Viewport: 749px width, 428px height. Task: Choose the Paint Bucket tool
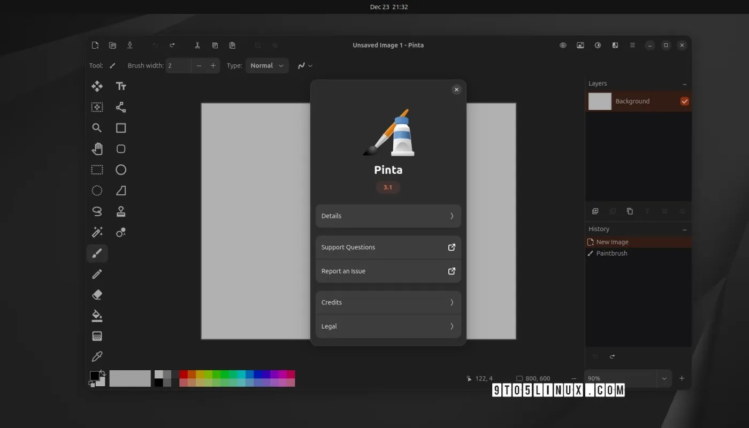pos(97,316)
